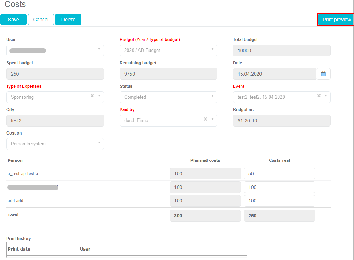This screenshot has height=260, width=354.
Task: Click the Print date column header
Action: (x=19, y=249)
